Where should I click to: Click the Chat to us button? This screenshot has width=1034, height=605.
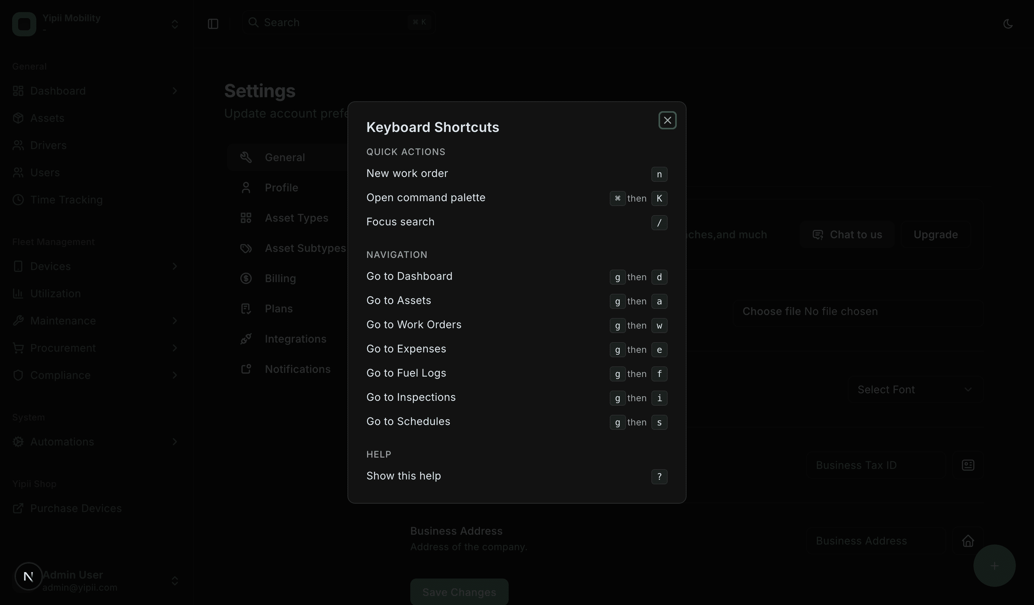coord(847,234)
